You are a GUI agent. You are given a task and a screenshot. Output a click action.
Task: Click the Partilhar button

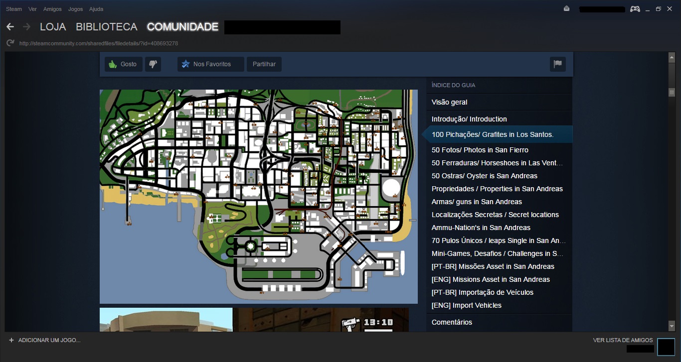tap(264, 64)
